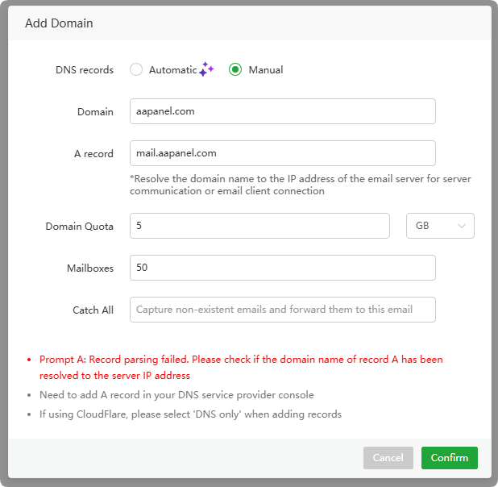Select the Manual DNS records radio button

235,70
